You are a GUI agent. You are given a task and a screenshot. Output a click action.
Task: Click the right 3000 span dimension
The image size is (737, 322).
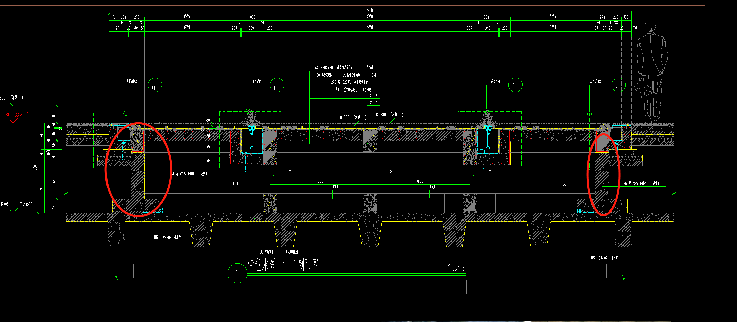(420, 181)
